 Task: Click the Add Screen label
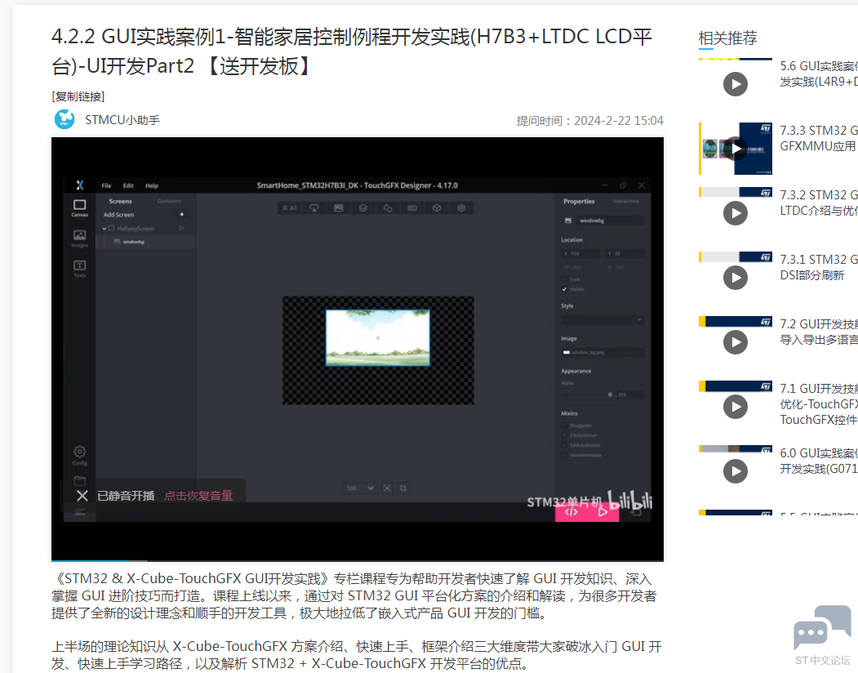118,215
